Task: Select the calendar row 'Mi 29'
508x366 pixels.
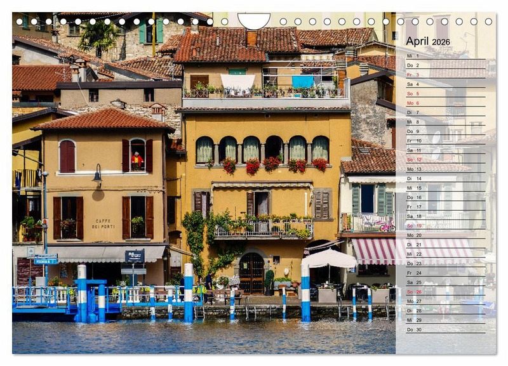Action: 446,320
